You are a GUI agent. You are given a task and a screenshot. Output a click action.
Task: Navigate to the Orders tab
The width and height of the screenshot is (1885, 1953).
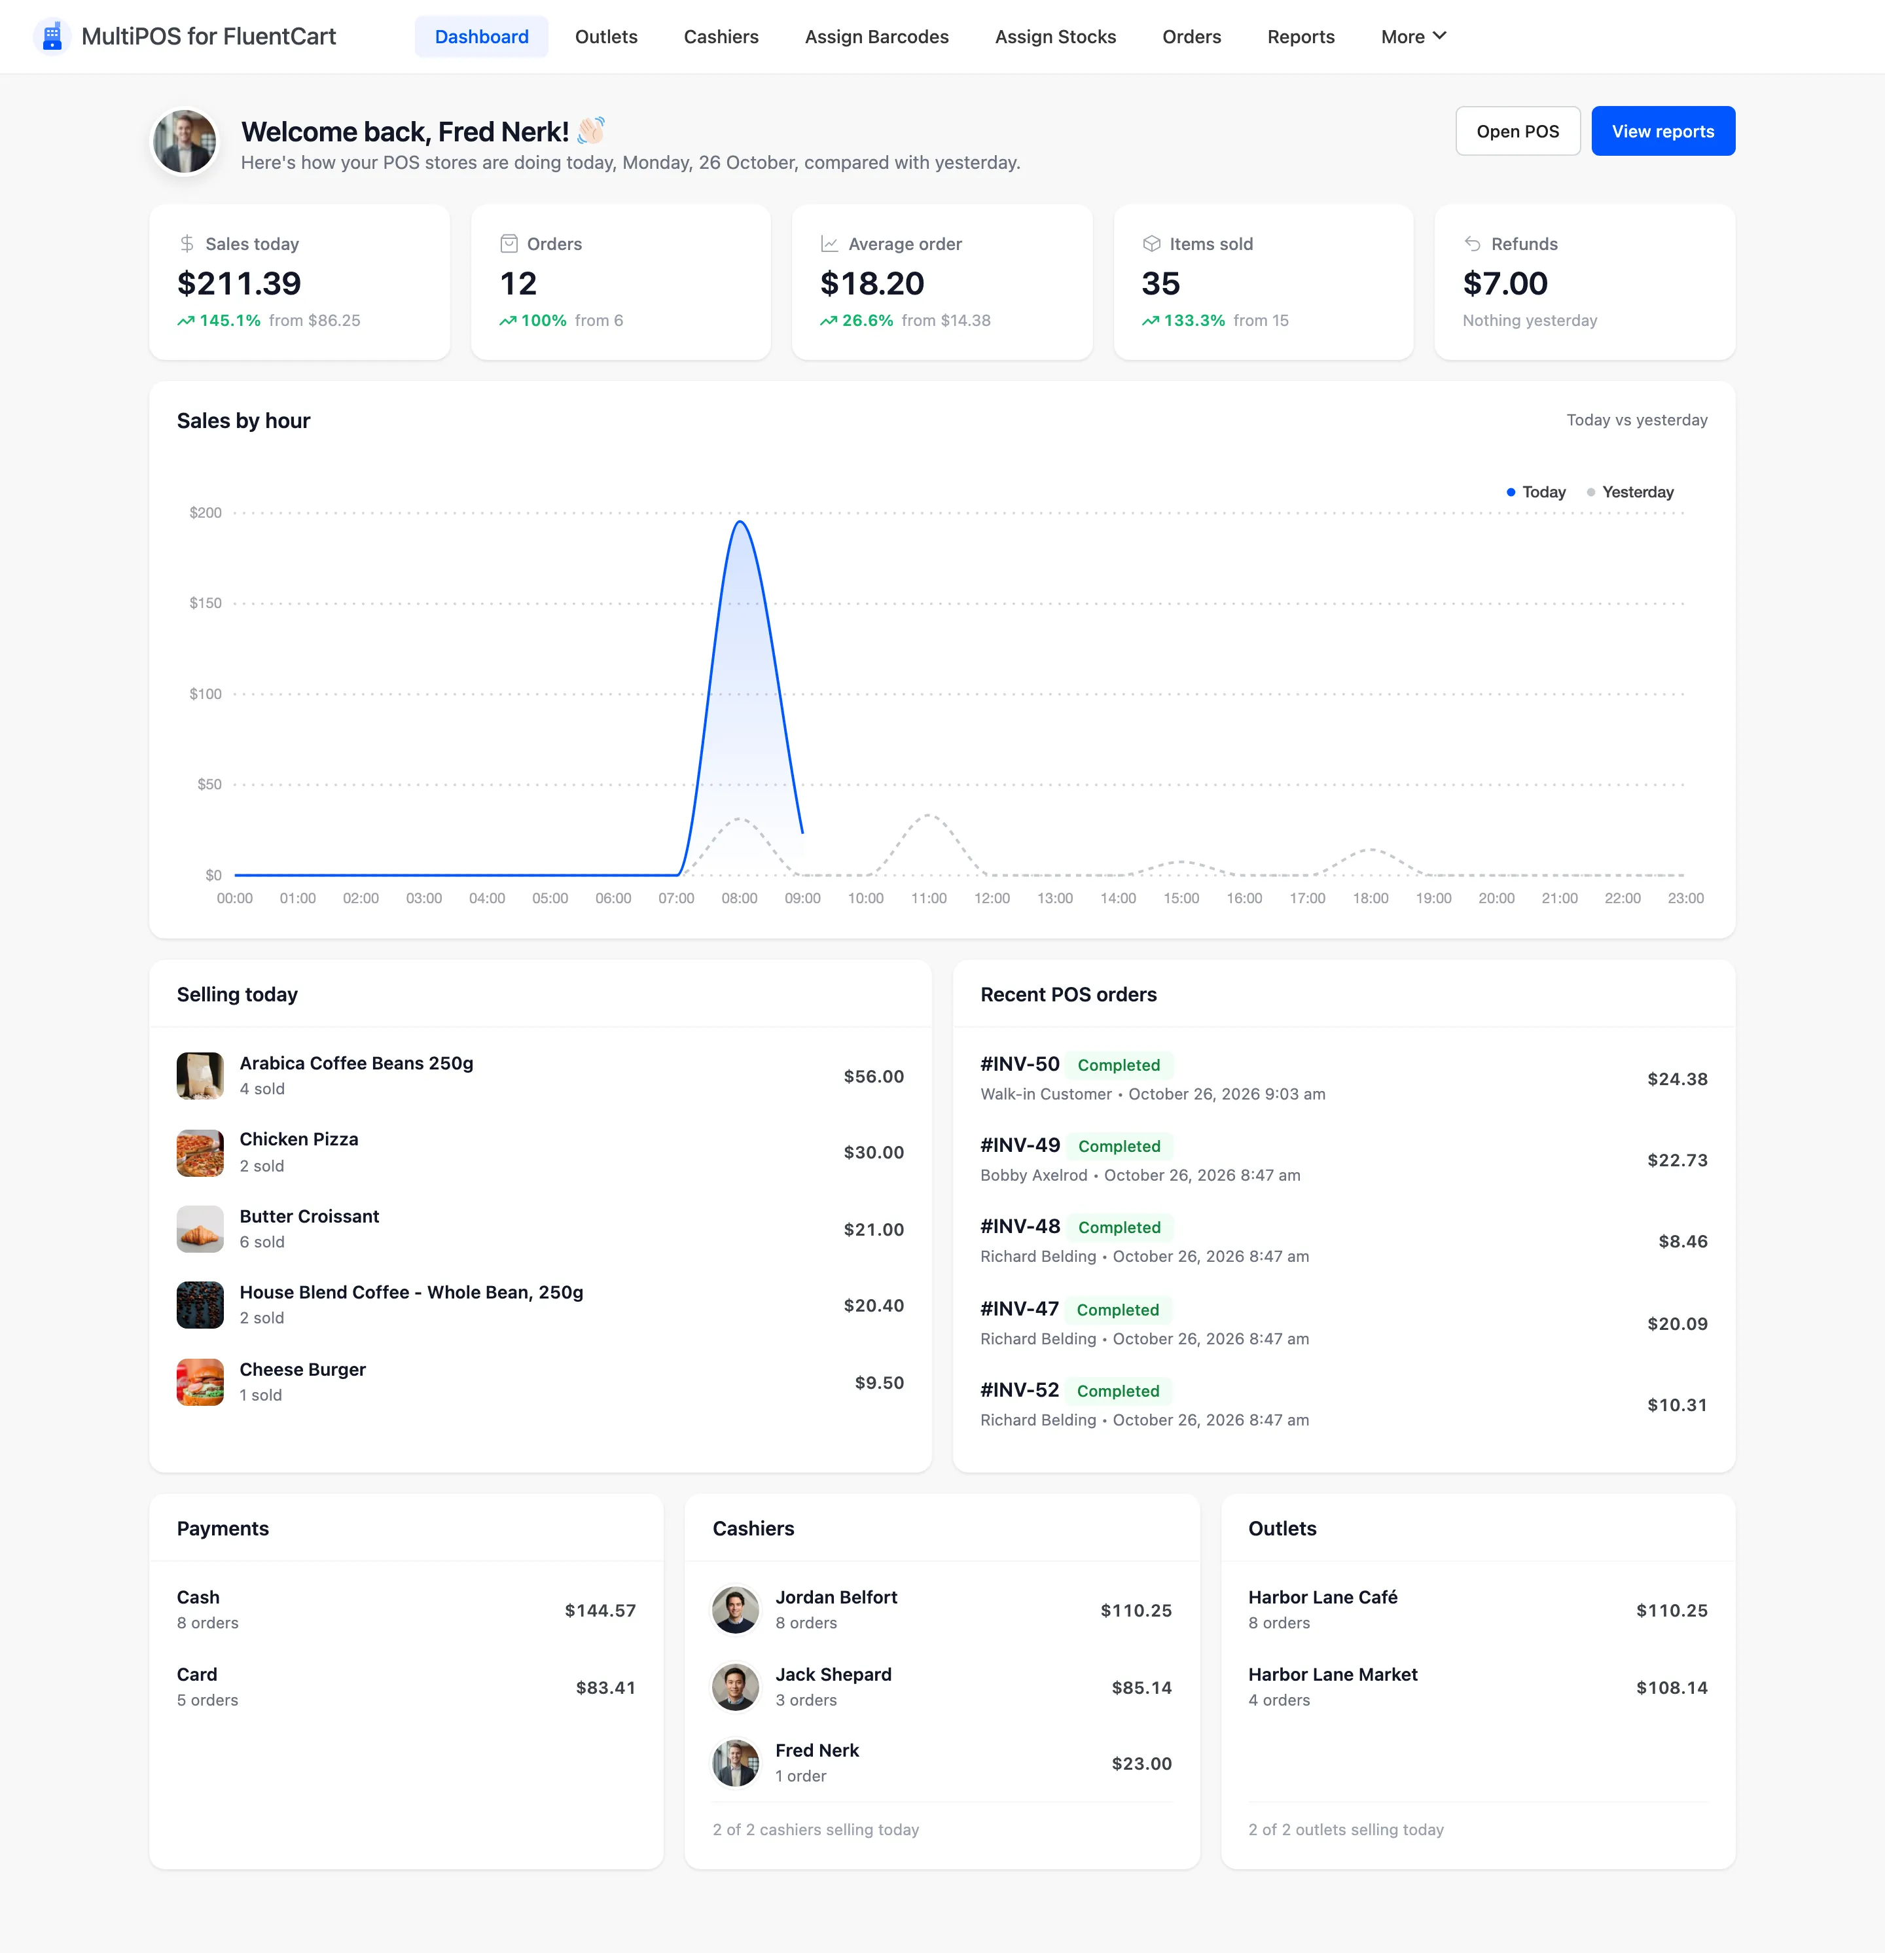point(1192,37)
